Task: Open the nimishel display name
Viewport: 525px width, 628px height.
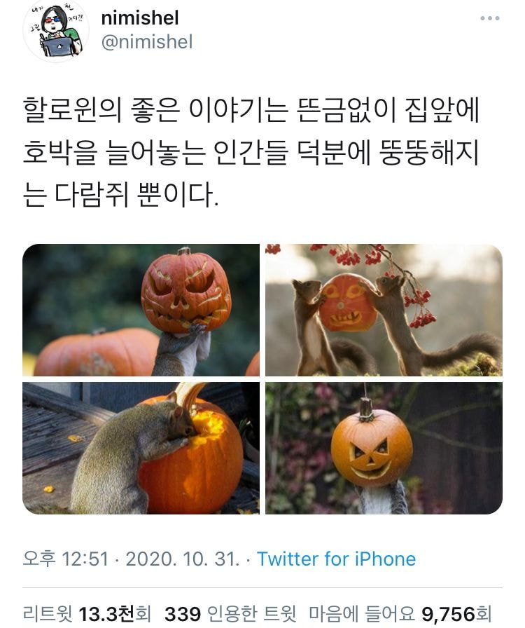Action: coord(140,18)
